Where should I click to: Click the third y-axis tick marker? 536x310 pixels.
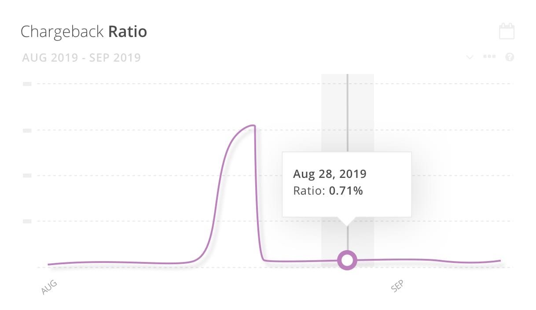pos(27,175)
